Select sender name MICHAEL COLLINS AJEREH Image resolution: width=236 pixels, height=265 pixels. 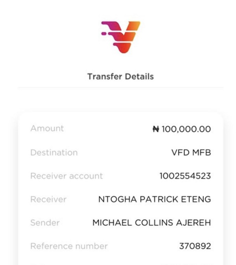[152, 223]
